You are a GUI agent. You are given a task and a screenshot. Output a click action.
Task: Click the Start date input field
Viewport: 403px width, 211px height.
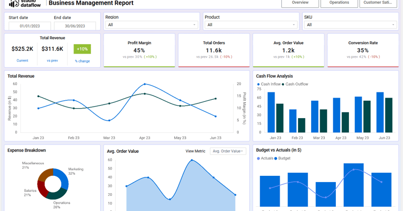click(30, 26)
